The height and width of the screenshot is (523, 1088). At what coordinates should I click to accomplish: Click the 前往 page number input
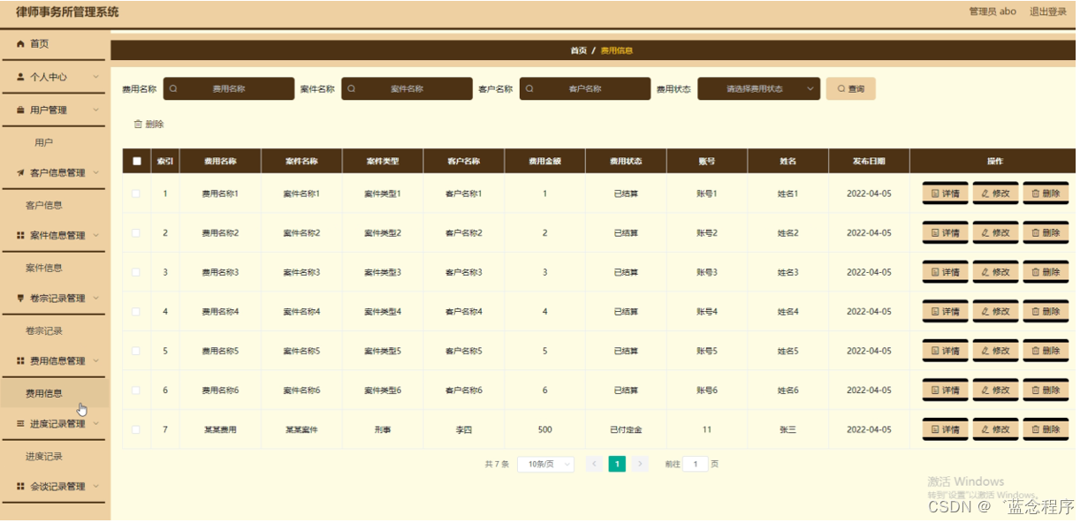pyautogui.click(x=696, y=465)
